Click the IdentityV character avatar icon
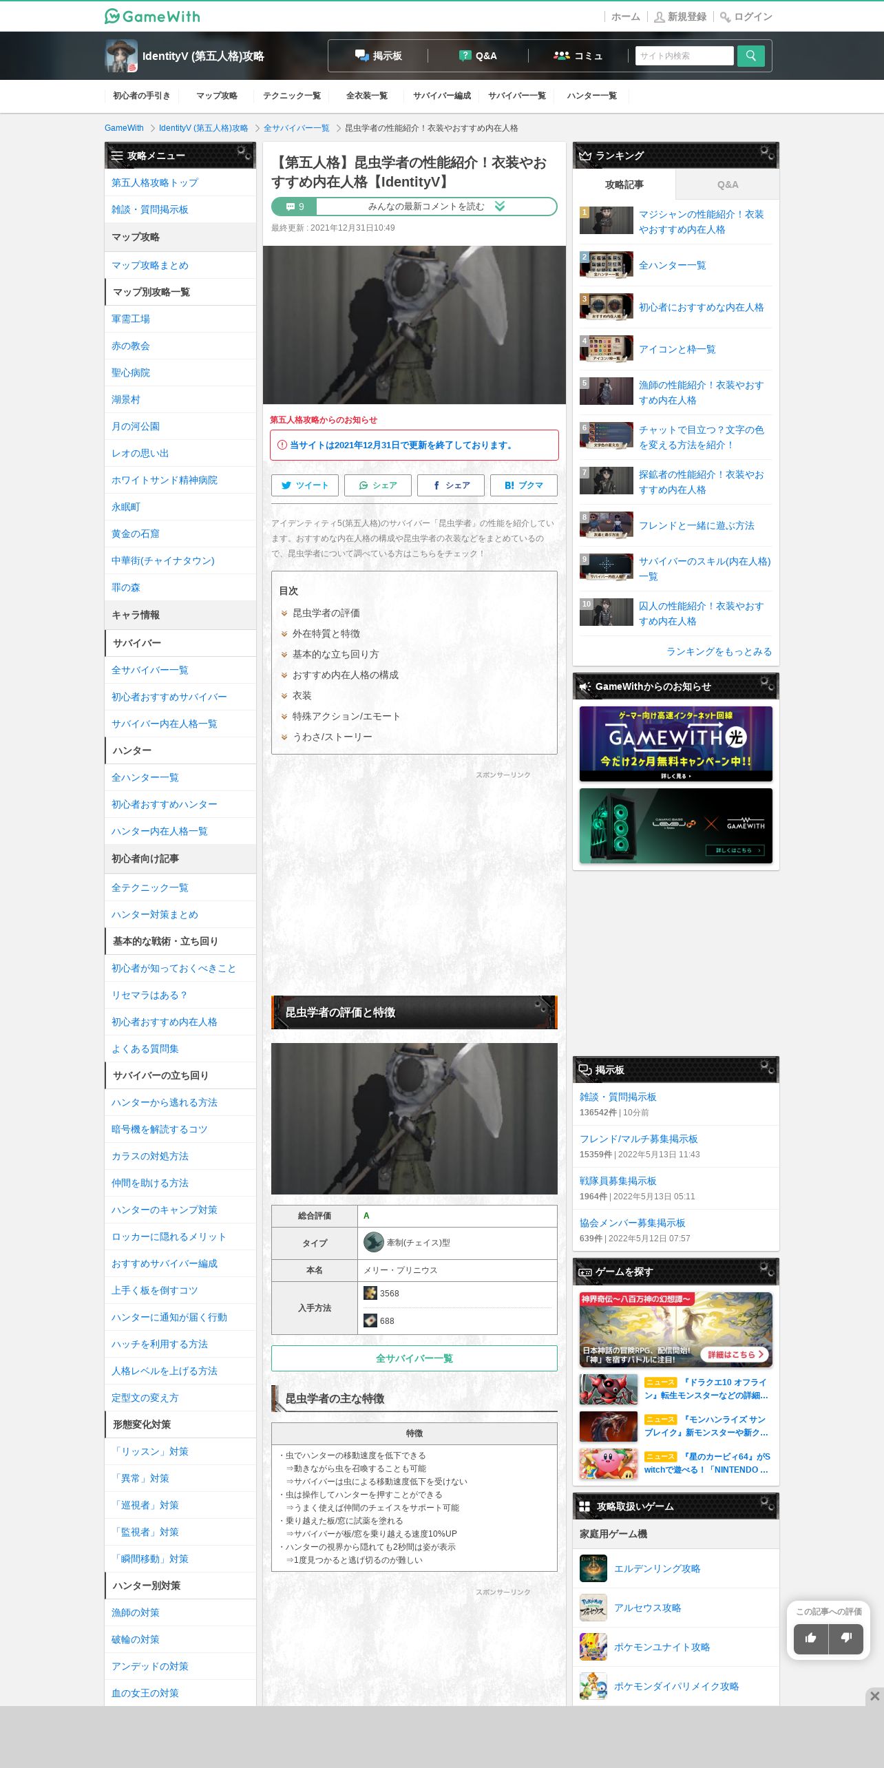Viewport: 884px width, 1768px height. (x=121, y=56)
